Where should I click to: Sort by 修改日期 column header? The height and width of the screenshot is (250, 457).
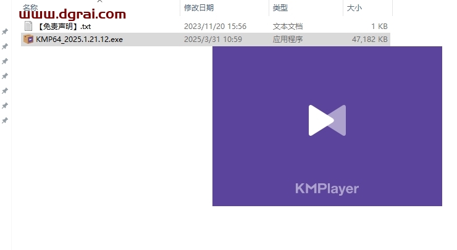click(x=199, y=8)
